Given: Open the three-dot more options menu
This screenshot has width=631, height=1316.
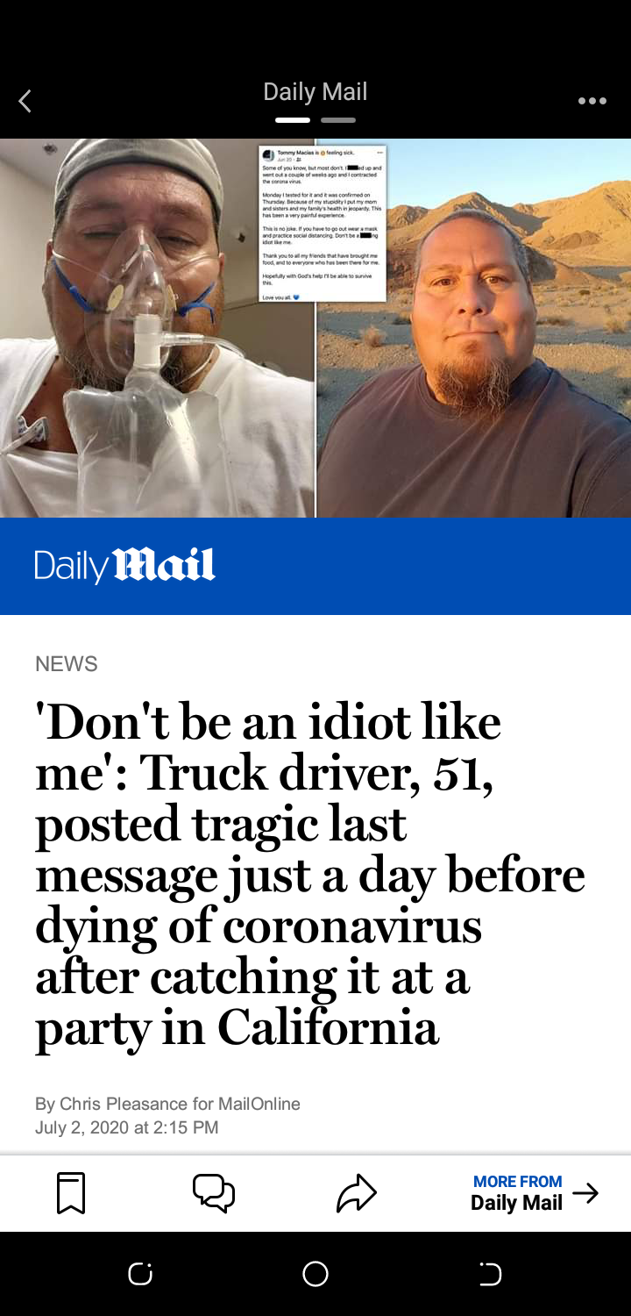Looking at the screenshot, I should [x=592, y=101].
